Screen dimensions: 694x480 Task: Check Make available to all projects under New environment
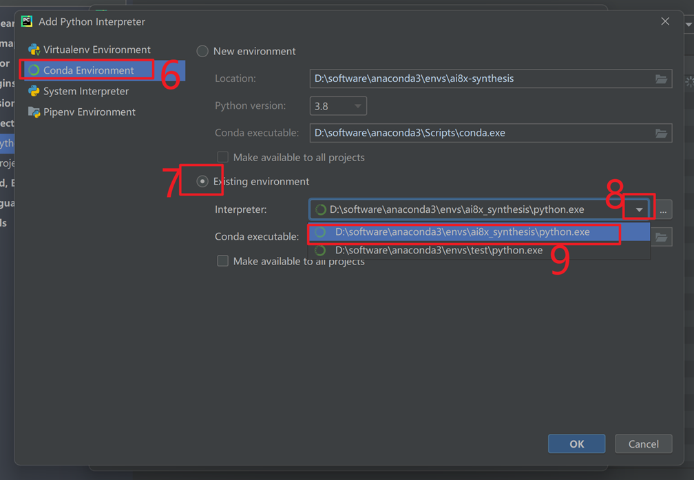(222, 157)
